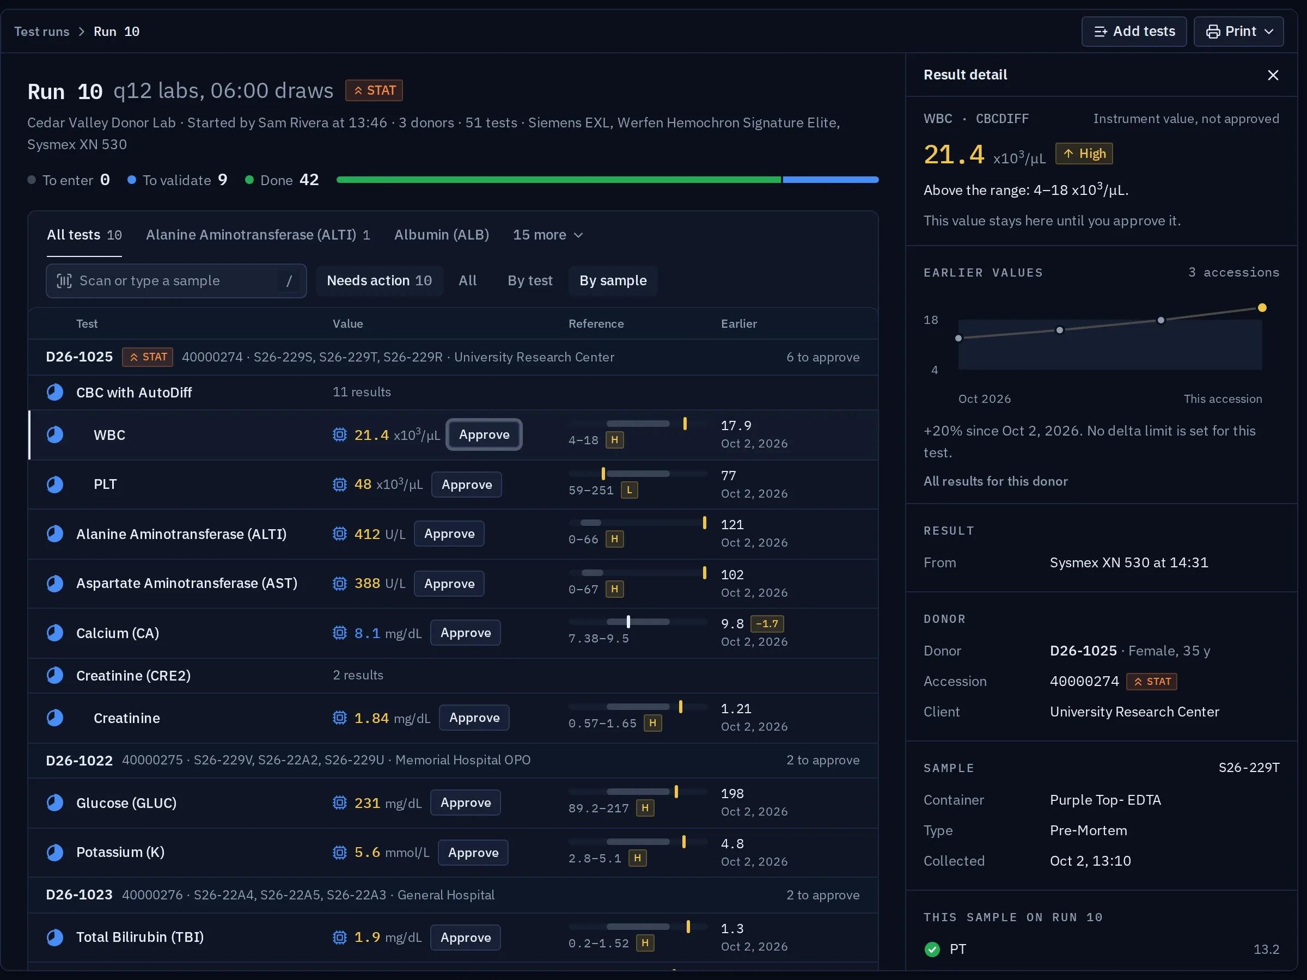Approve the Potassium (K) result
Image resolution: width=1307 pixels, height=980 pixels.
[473, 853]
